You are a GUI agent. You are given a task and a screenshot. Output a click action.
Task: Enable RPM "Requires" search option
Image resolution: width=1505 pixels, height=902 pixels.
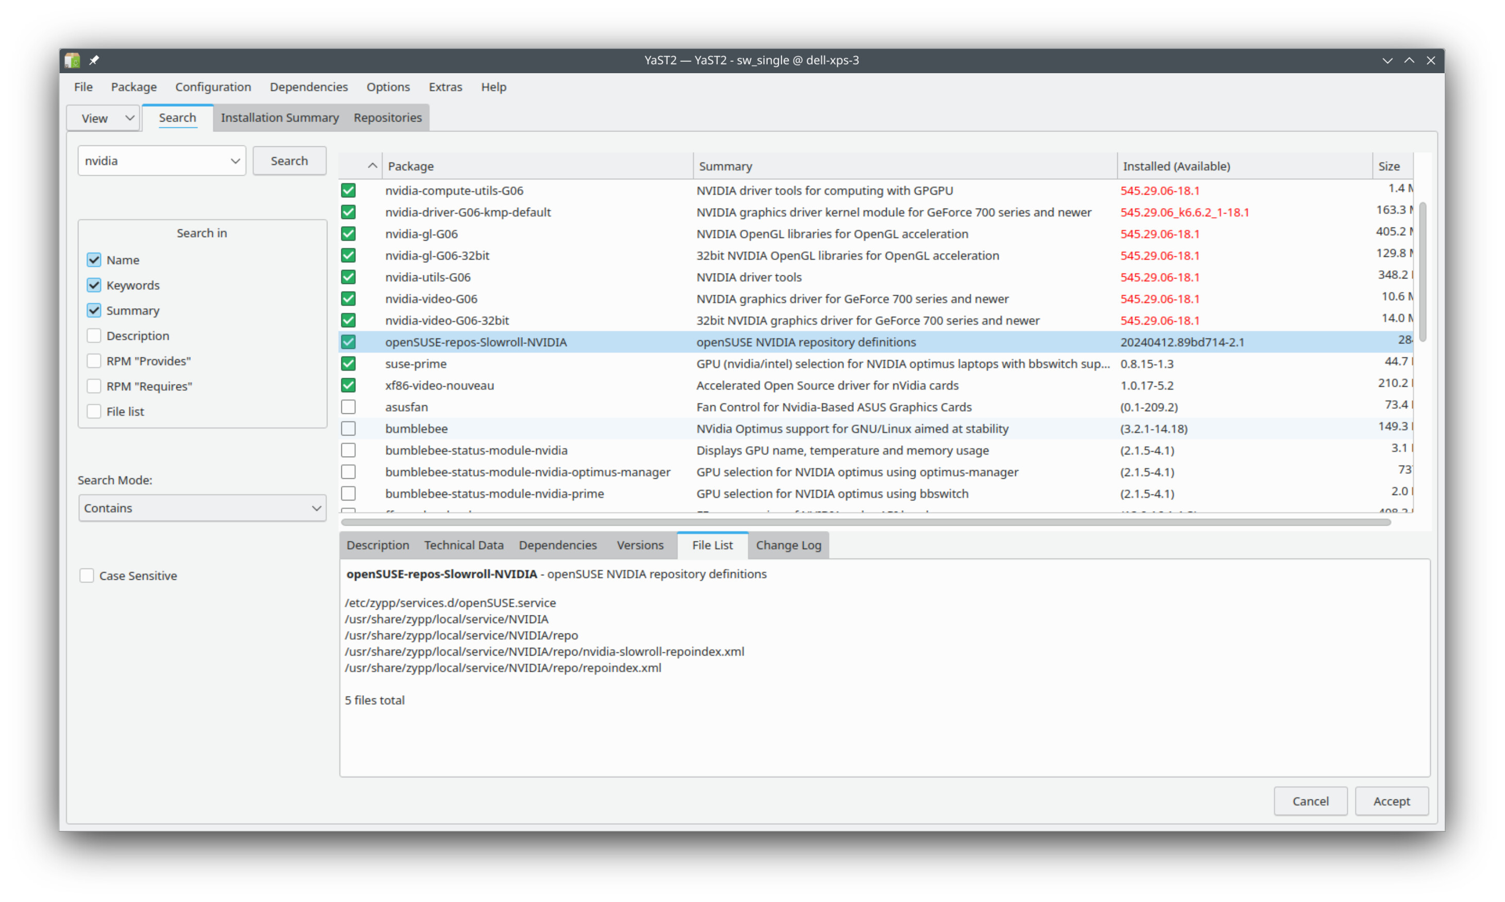click(x=94, y=387)
